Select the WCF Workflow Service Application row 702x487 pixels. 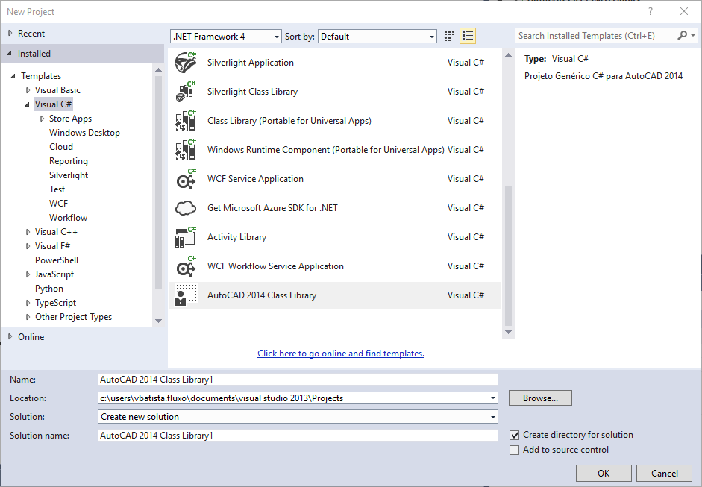[335, 266]
